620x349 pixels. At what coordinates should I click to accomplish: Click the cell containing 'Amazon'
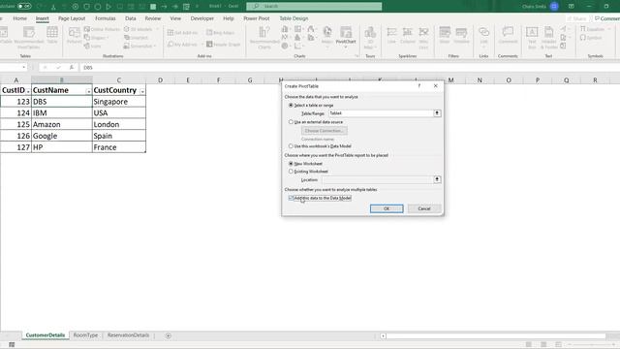click(62, 124)
